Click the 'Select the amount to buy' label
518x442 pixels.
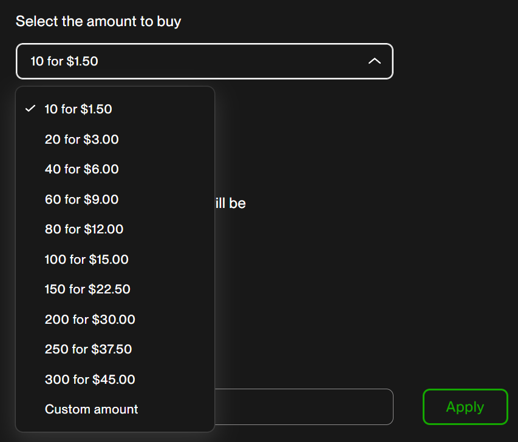(x=98, y=21)
